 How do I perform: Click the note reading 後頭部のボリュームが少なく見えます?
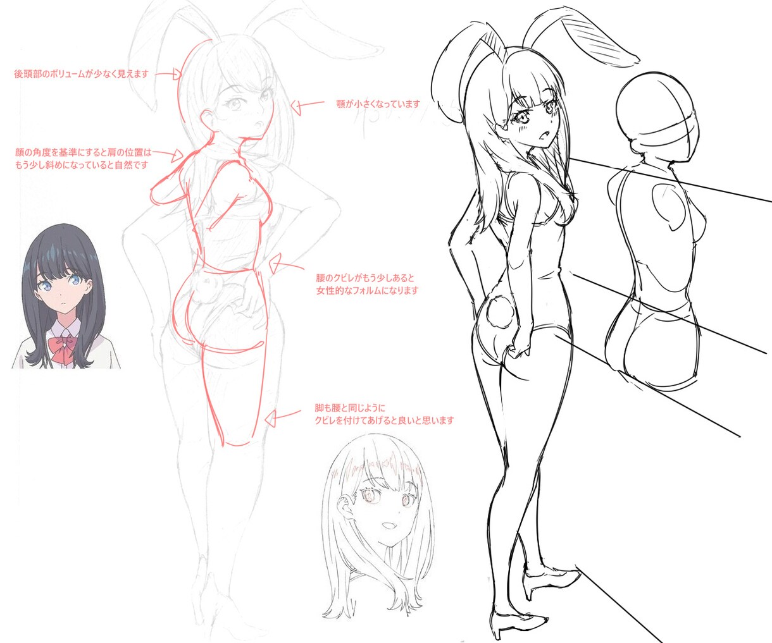click(x=81, y=74)
